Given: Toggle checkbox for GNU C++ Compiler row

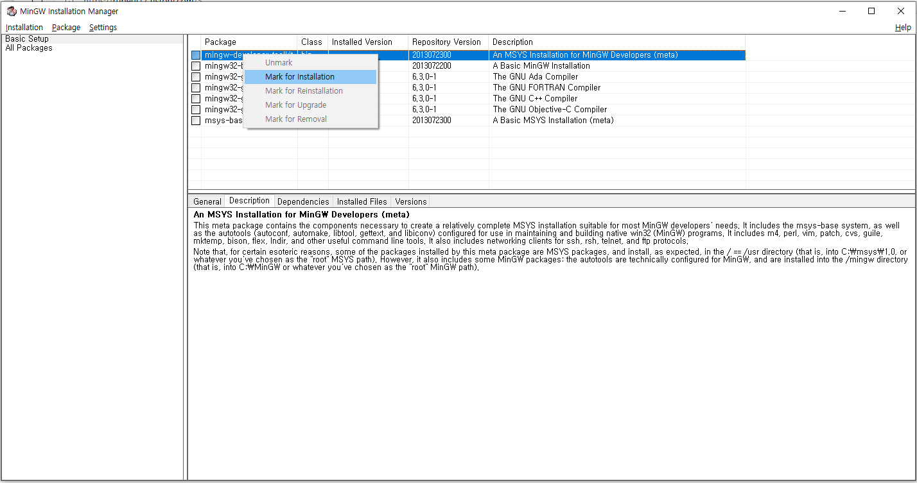Looking at the screenshot, I should [x=196, y=99].
